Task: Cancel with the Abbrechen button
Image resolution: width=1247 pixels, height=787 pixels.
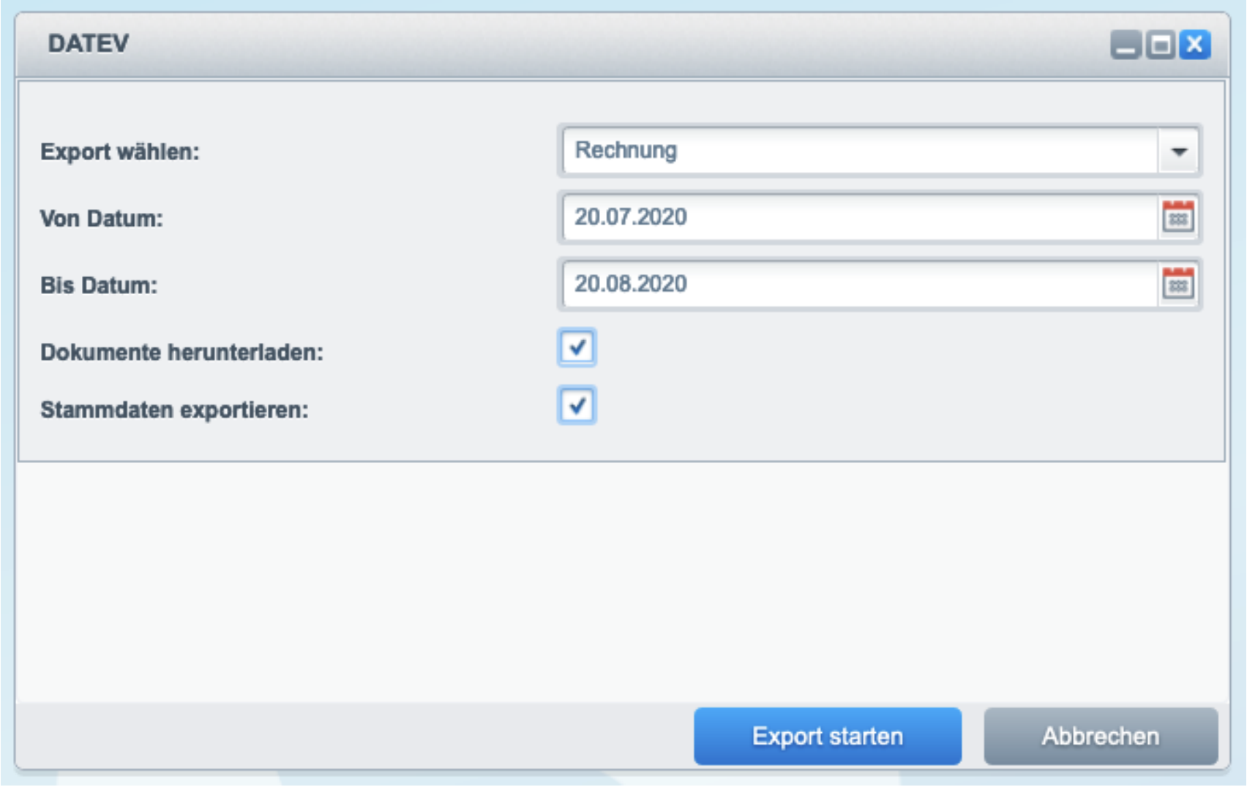Action: click(x=1100, y=736)
